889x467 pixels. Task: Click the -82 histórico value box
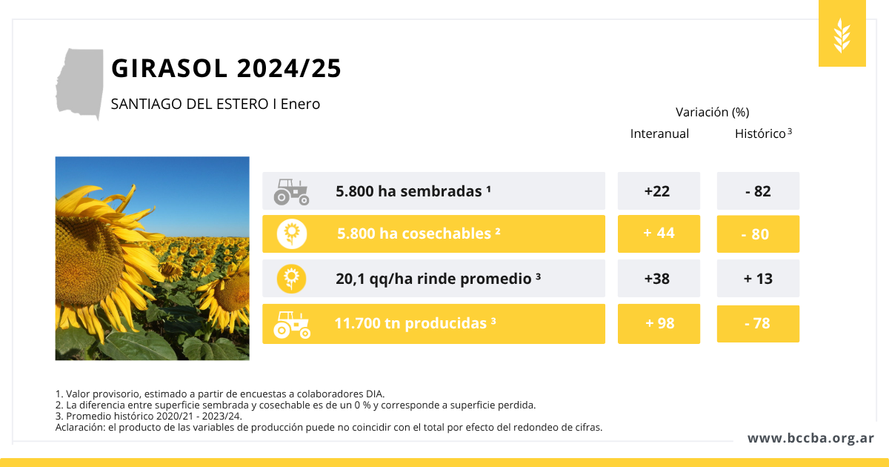[758, 191]
